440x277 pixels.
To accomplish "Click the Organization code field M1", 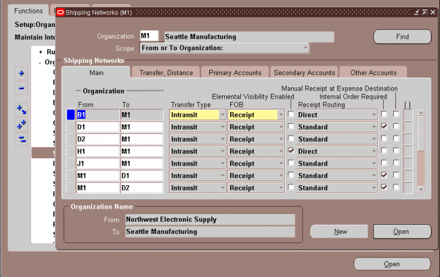I will click(x=150, y=36).
